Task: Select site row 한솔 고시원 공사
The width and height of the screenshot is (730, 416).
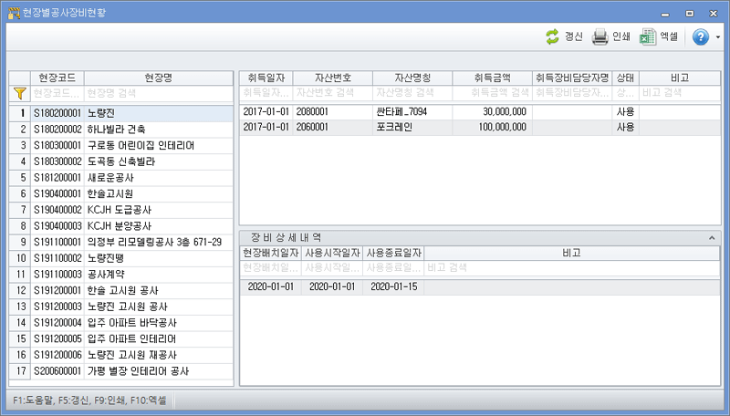Action: coord(121,290)
